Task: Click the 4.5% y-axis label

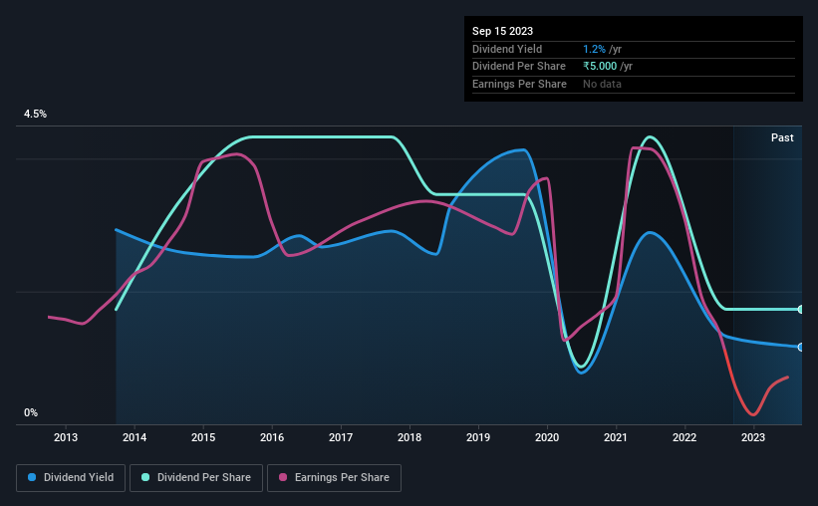Action: (35, 114)
